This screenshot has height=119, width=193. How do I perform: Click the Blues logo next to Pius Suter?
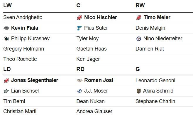(x=79, y=28)
